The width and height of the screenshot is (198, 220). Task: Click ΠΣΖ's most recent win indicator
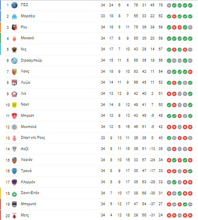[x=190, y=6]
